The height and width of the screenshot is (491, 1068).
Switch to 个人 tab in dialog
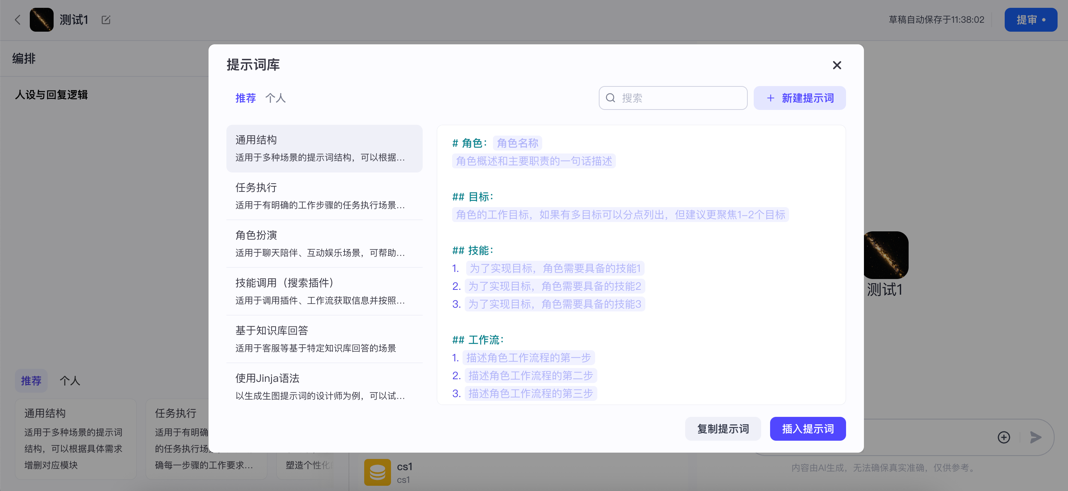pos(275,98)
